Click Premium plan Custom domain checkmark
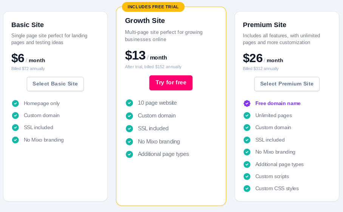Image resolution: width=343 pixels, height=212 pixels. click(247, 127)
